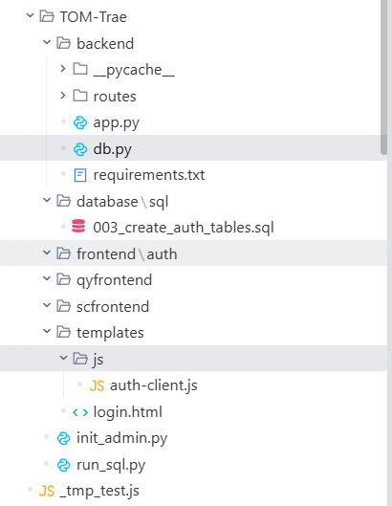Click the HTML brackets icon for login.html
This screenshot has height=506, width=392.
click(80, 412)
